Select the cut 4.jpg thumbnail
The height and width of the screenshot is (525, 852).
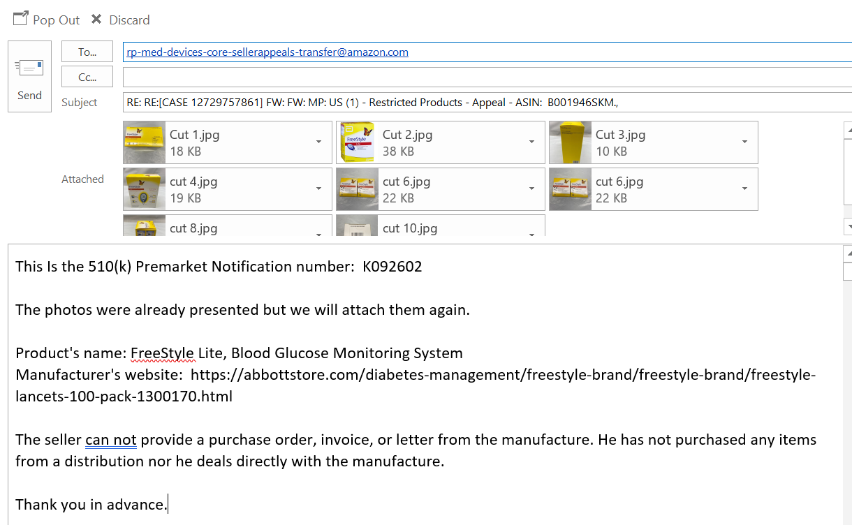click(145, 189)
